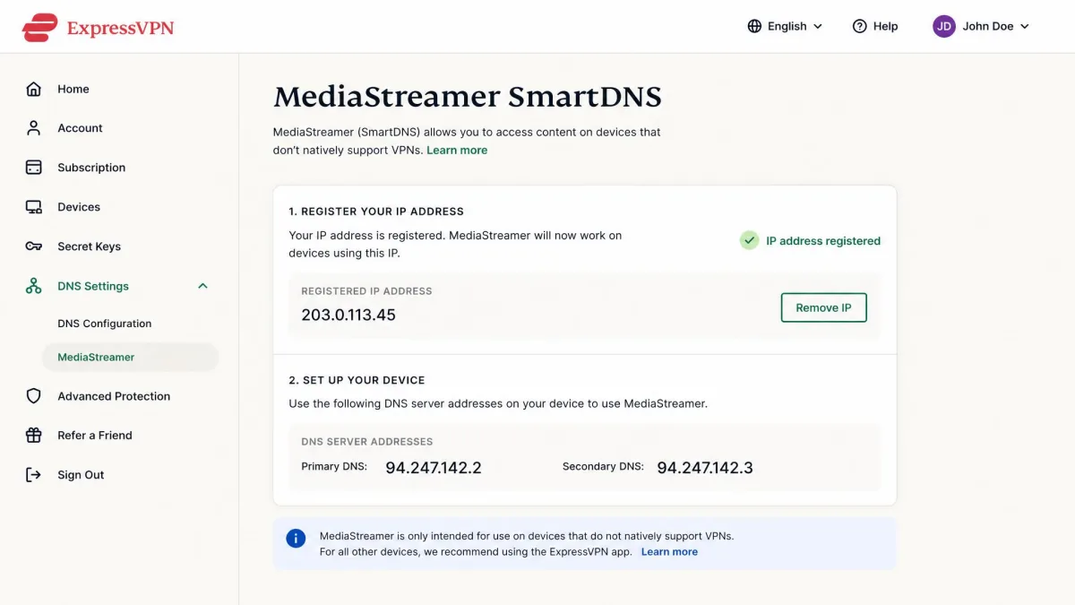The height and width of the screenshot is (605, 1075).
Task: Click the REGISTERED IP ADDRESS label
Action: 366,291
